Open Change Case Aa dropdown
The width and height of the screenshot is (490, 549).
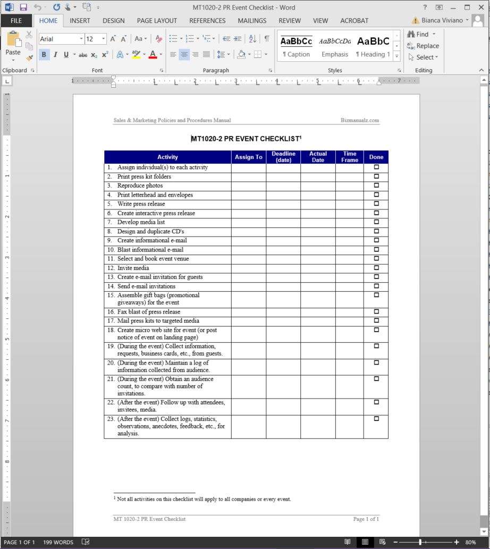[x=140, y=39]
